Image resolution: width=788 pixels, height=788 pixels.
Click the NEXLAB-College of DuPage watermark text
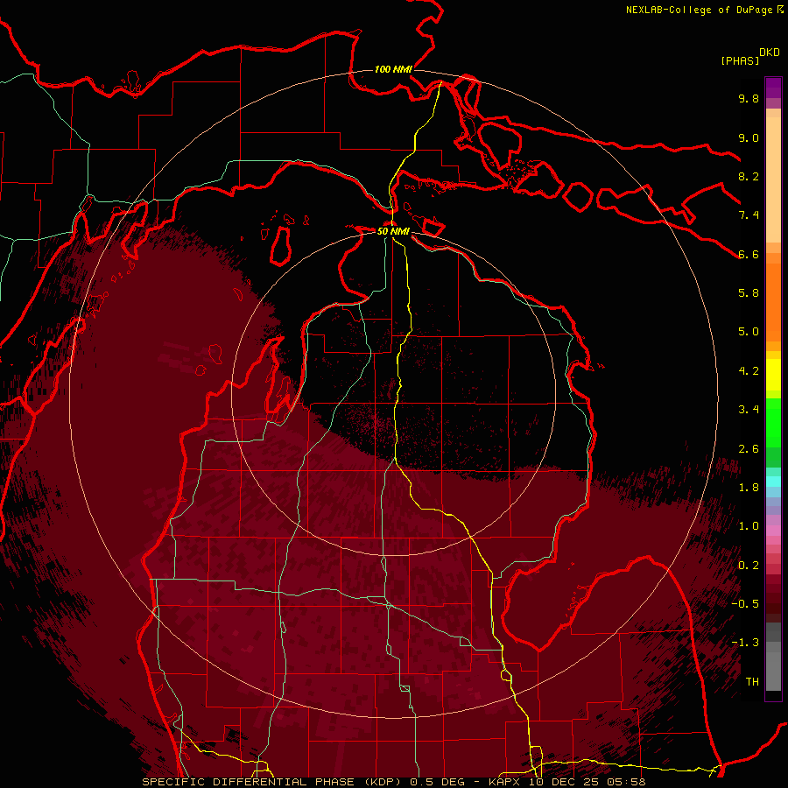700,10
